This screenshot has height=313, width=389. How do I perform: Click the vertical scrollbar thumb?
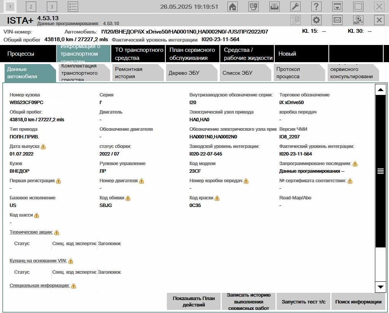(381, 171)
